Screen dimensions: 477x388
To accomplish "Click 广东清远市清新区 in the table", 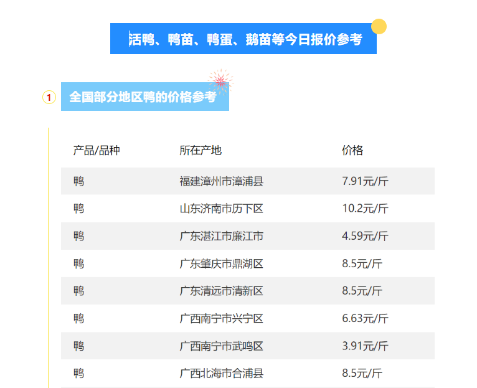I will pos(221,291).
